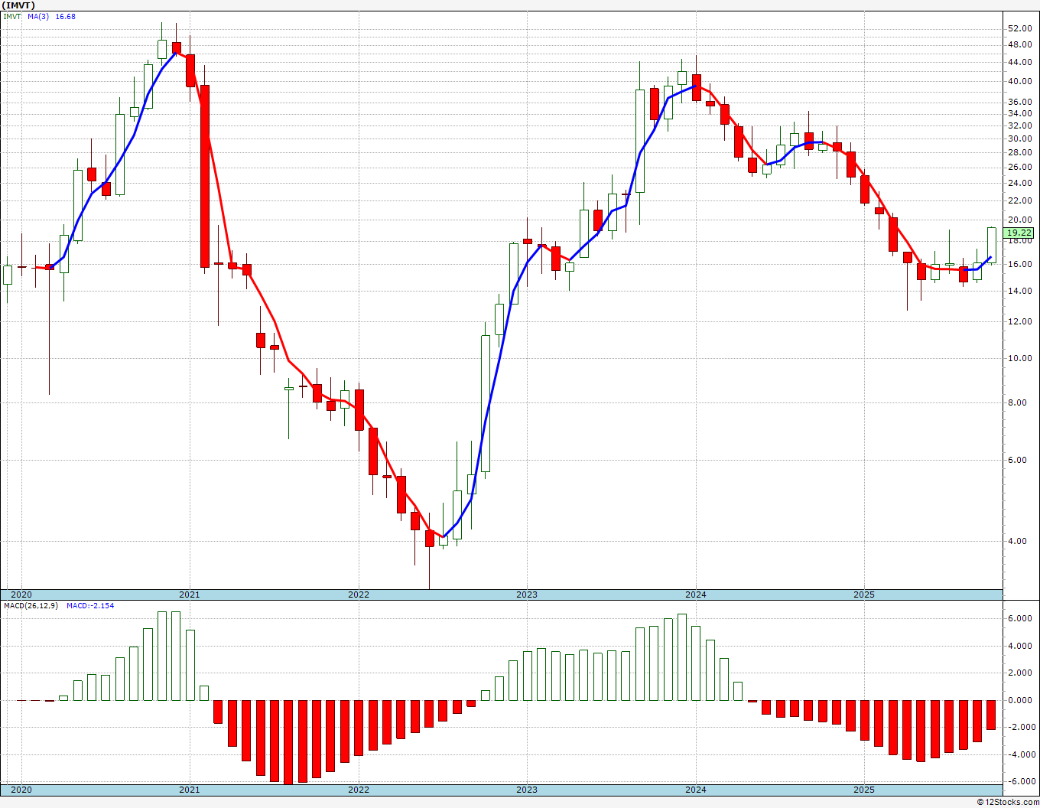The height and width of the screenshot is (808, 1040).
Task: Click 2021 on the price chart time axis
Action: tap(190, 595)
